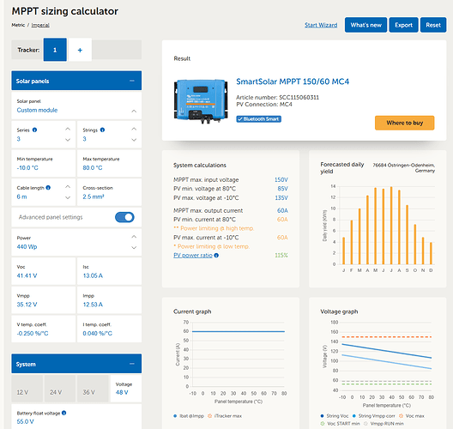Select 24 V system voltage
Screen dimensions: 453x429
point(60,389)
